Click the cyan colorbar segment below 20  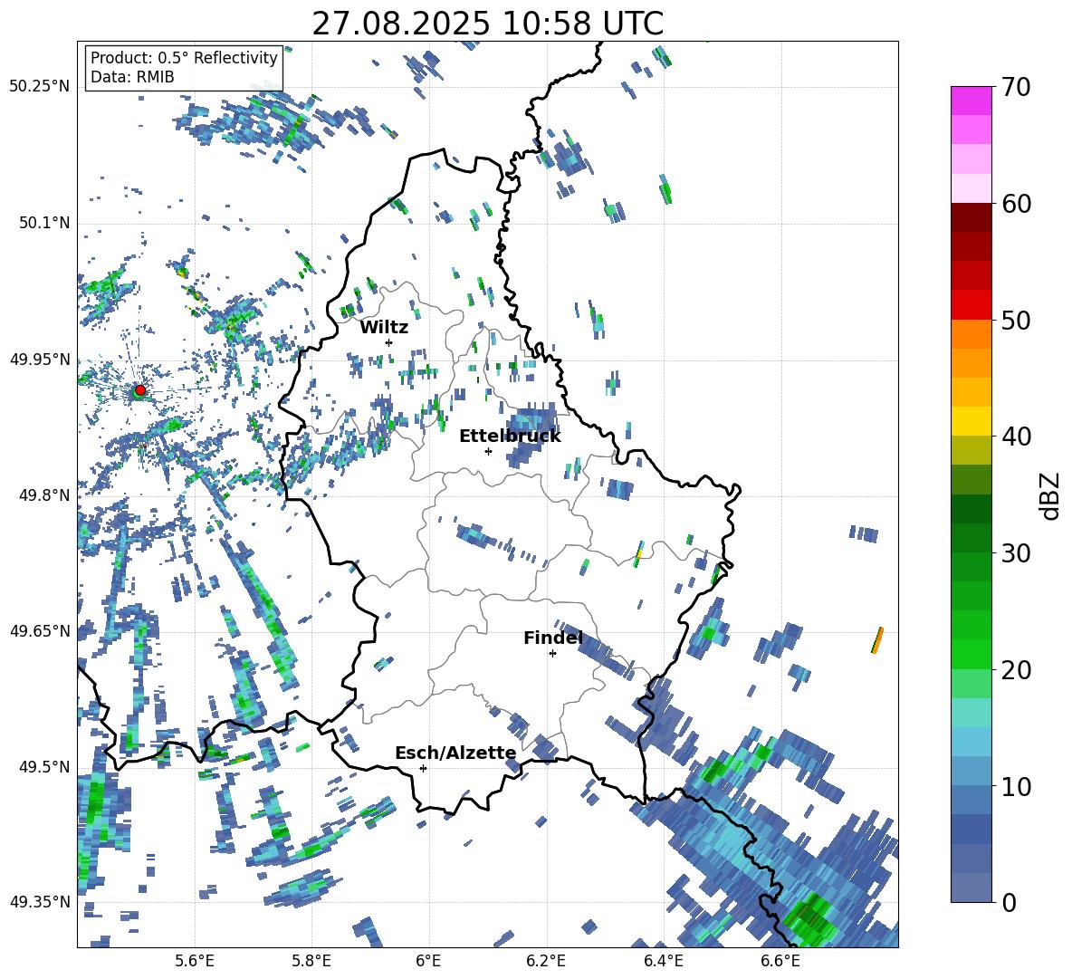tap(971, 713)
